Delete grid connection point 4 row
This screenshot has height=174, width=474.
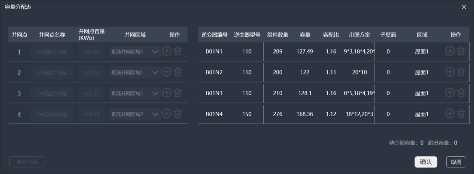coord(177,114)
